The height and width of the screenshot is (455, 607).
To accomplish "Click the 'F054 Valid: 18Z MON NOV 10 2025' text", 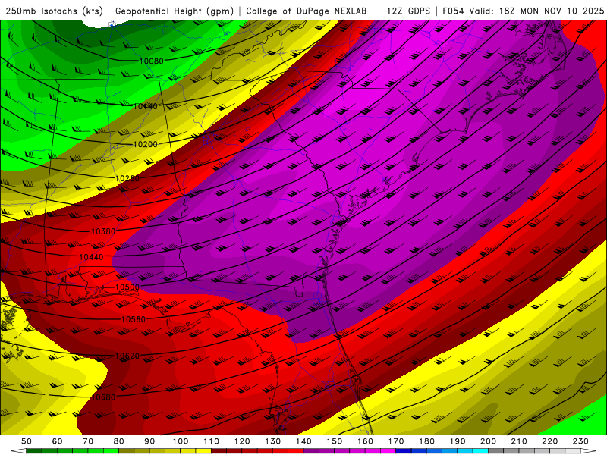I will click(523, 11).
